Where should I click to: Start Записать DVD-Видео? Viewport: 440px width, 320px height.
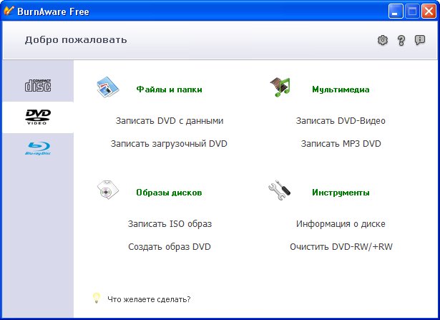341,121
